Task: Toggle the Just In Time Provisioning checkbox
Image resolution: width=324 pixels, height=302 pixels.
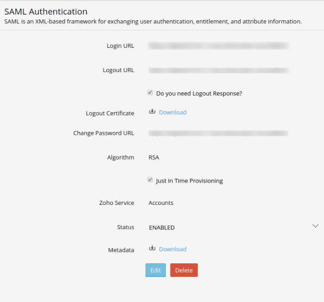Action: 150,180
